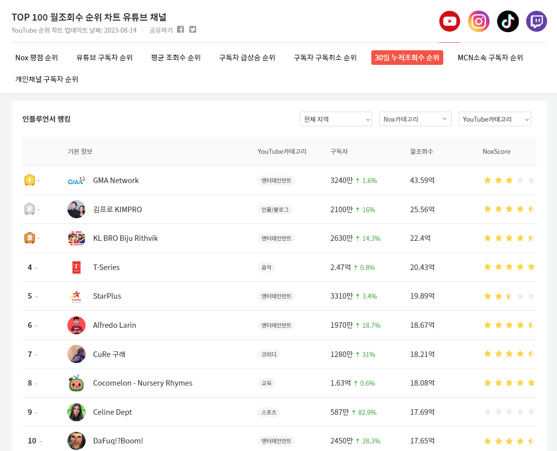Click the 43.59억 monthly views value

[422, 181]
